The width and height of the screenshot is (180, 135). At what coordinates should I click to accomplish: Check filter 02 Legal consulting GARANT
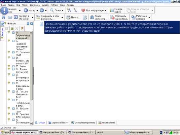(13, 41)
